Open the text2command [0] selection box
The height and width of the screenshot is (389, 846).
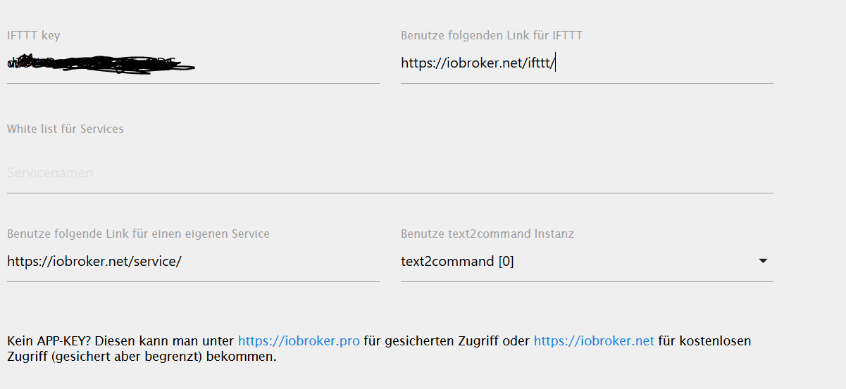587,261
